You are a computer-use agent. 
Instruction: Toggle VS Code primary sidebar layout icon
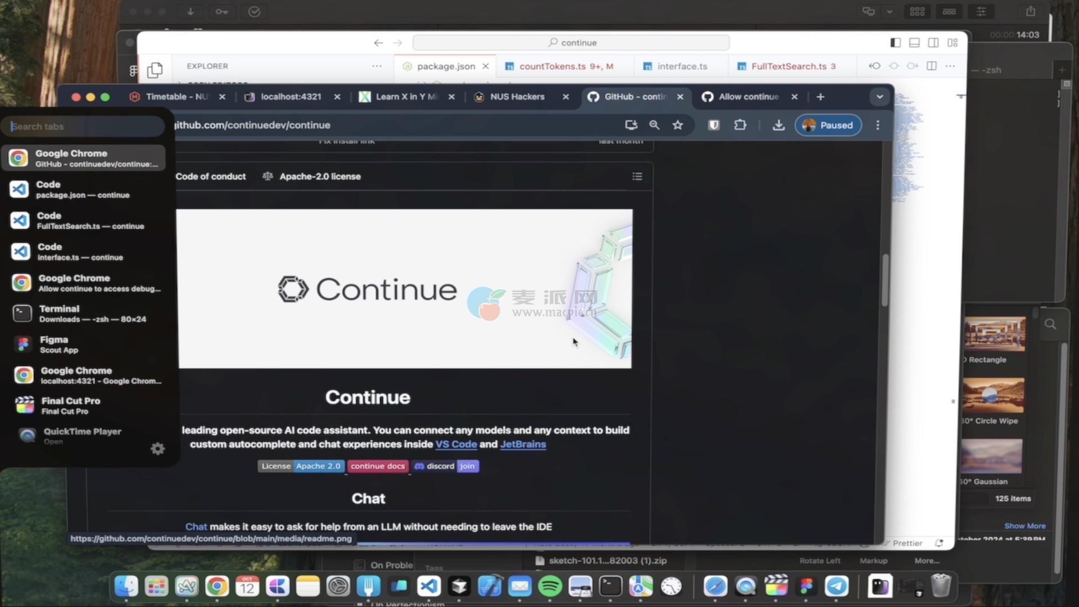pyautogui.click(x=896, y=43)
